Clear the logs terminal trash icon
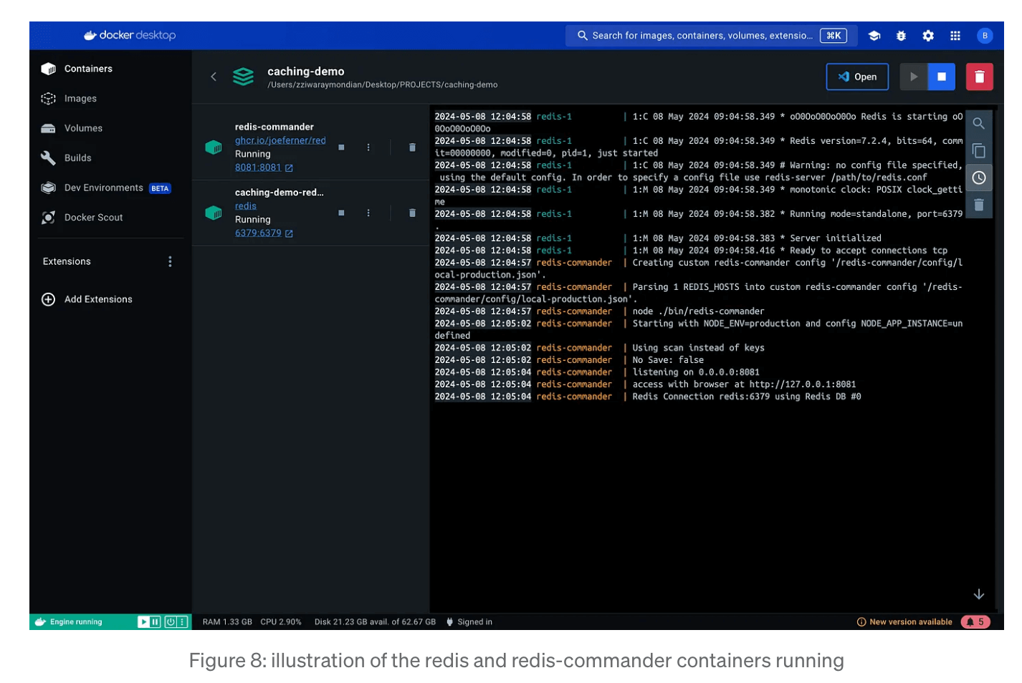The image size is (1022, 683). [978, 205]
